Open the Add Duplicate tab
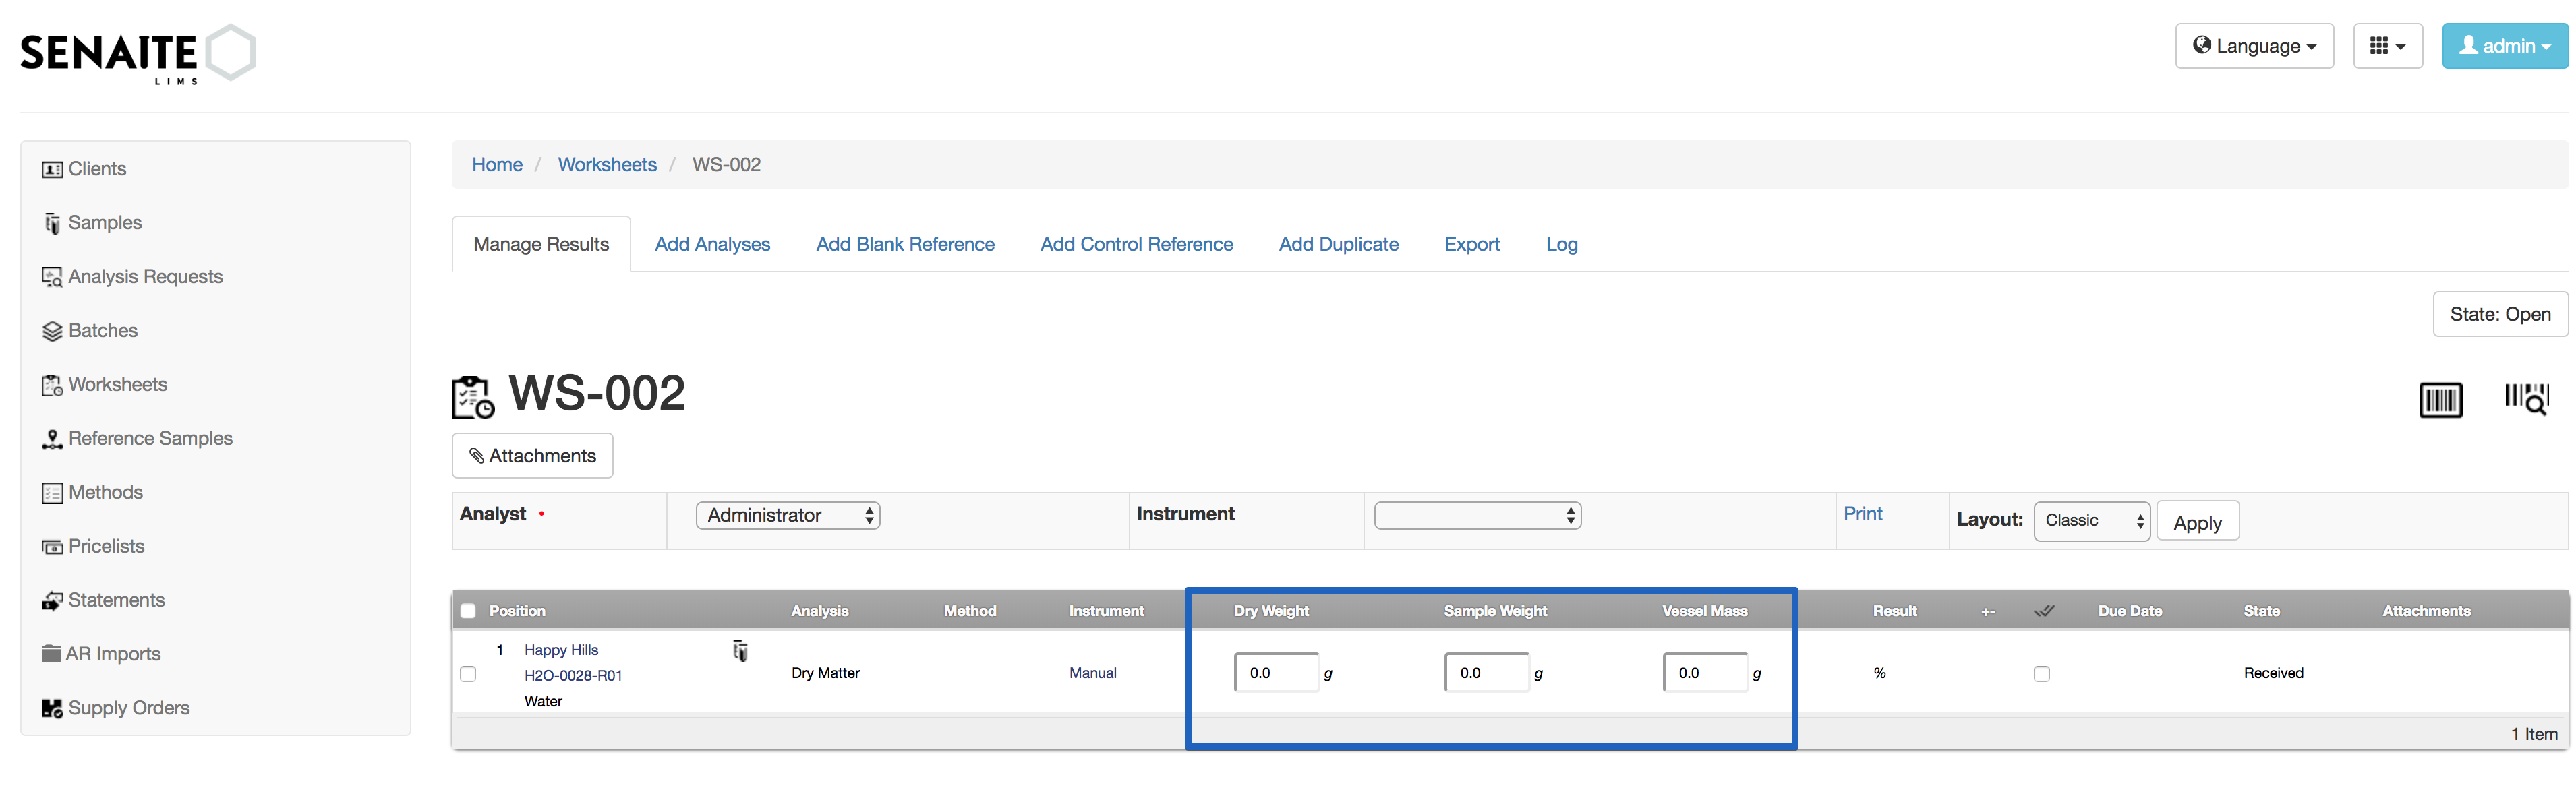This screenshot has height=802, width=2576. click(1337, 244)
